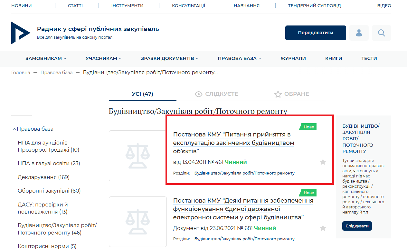Screen dimensions: 407x250
Task: Star the Постанова № 681 document
Action: (x=323, y=228)
